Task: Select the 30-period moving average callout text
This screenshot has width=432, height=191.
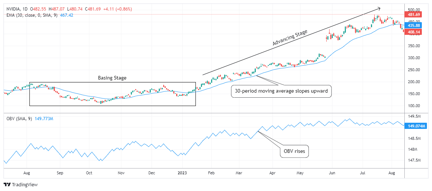Action: pyautogui.click(x=281, y=92)
